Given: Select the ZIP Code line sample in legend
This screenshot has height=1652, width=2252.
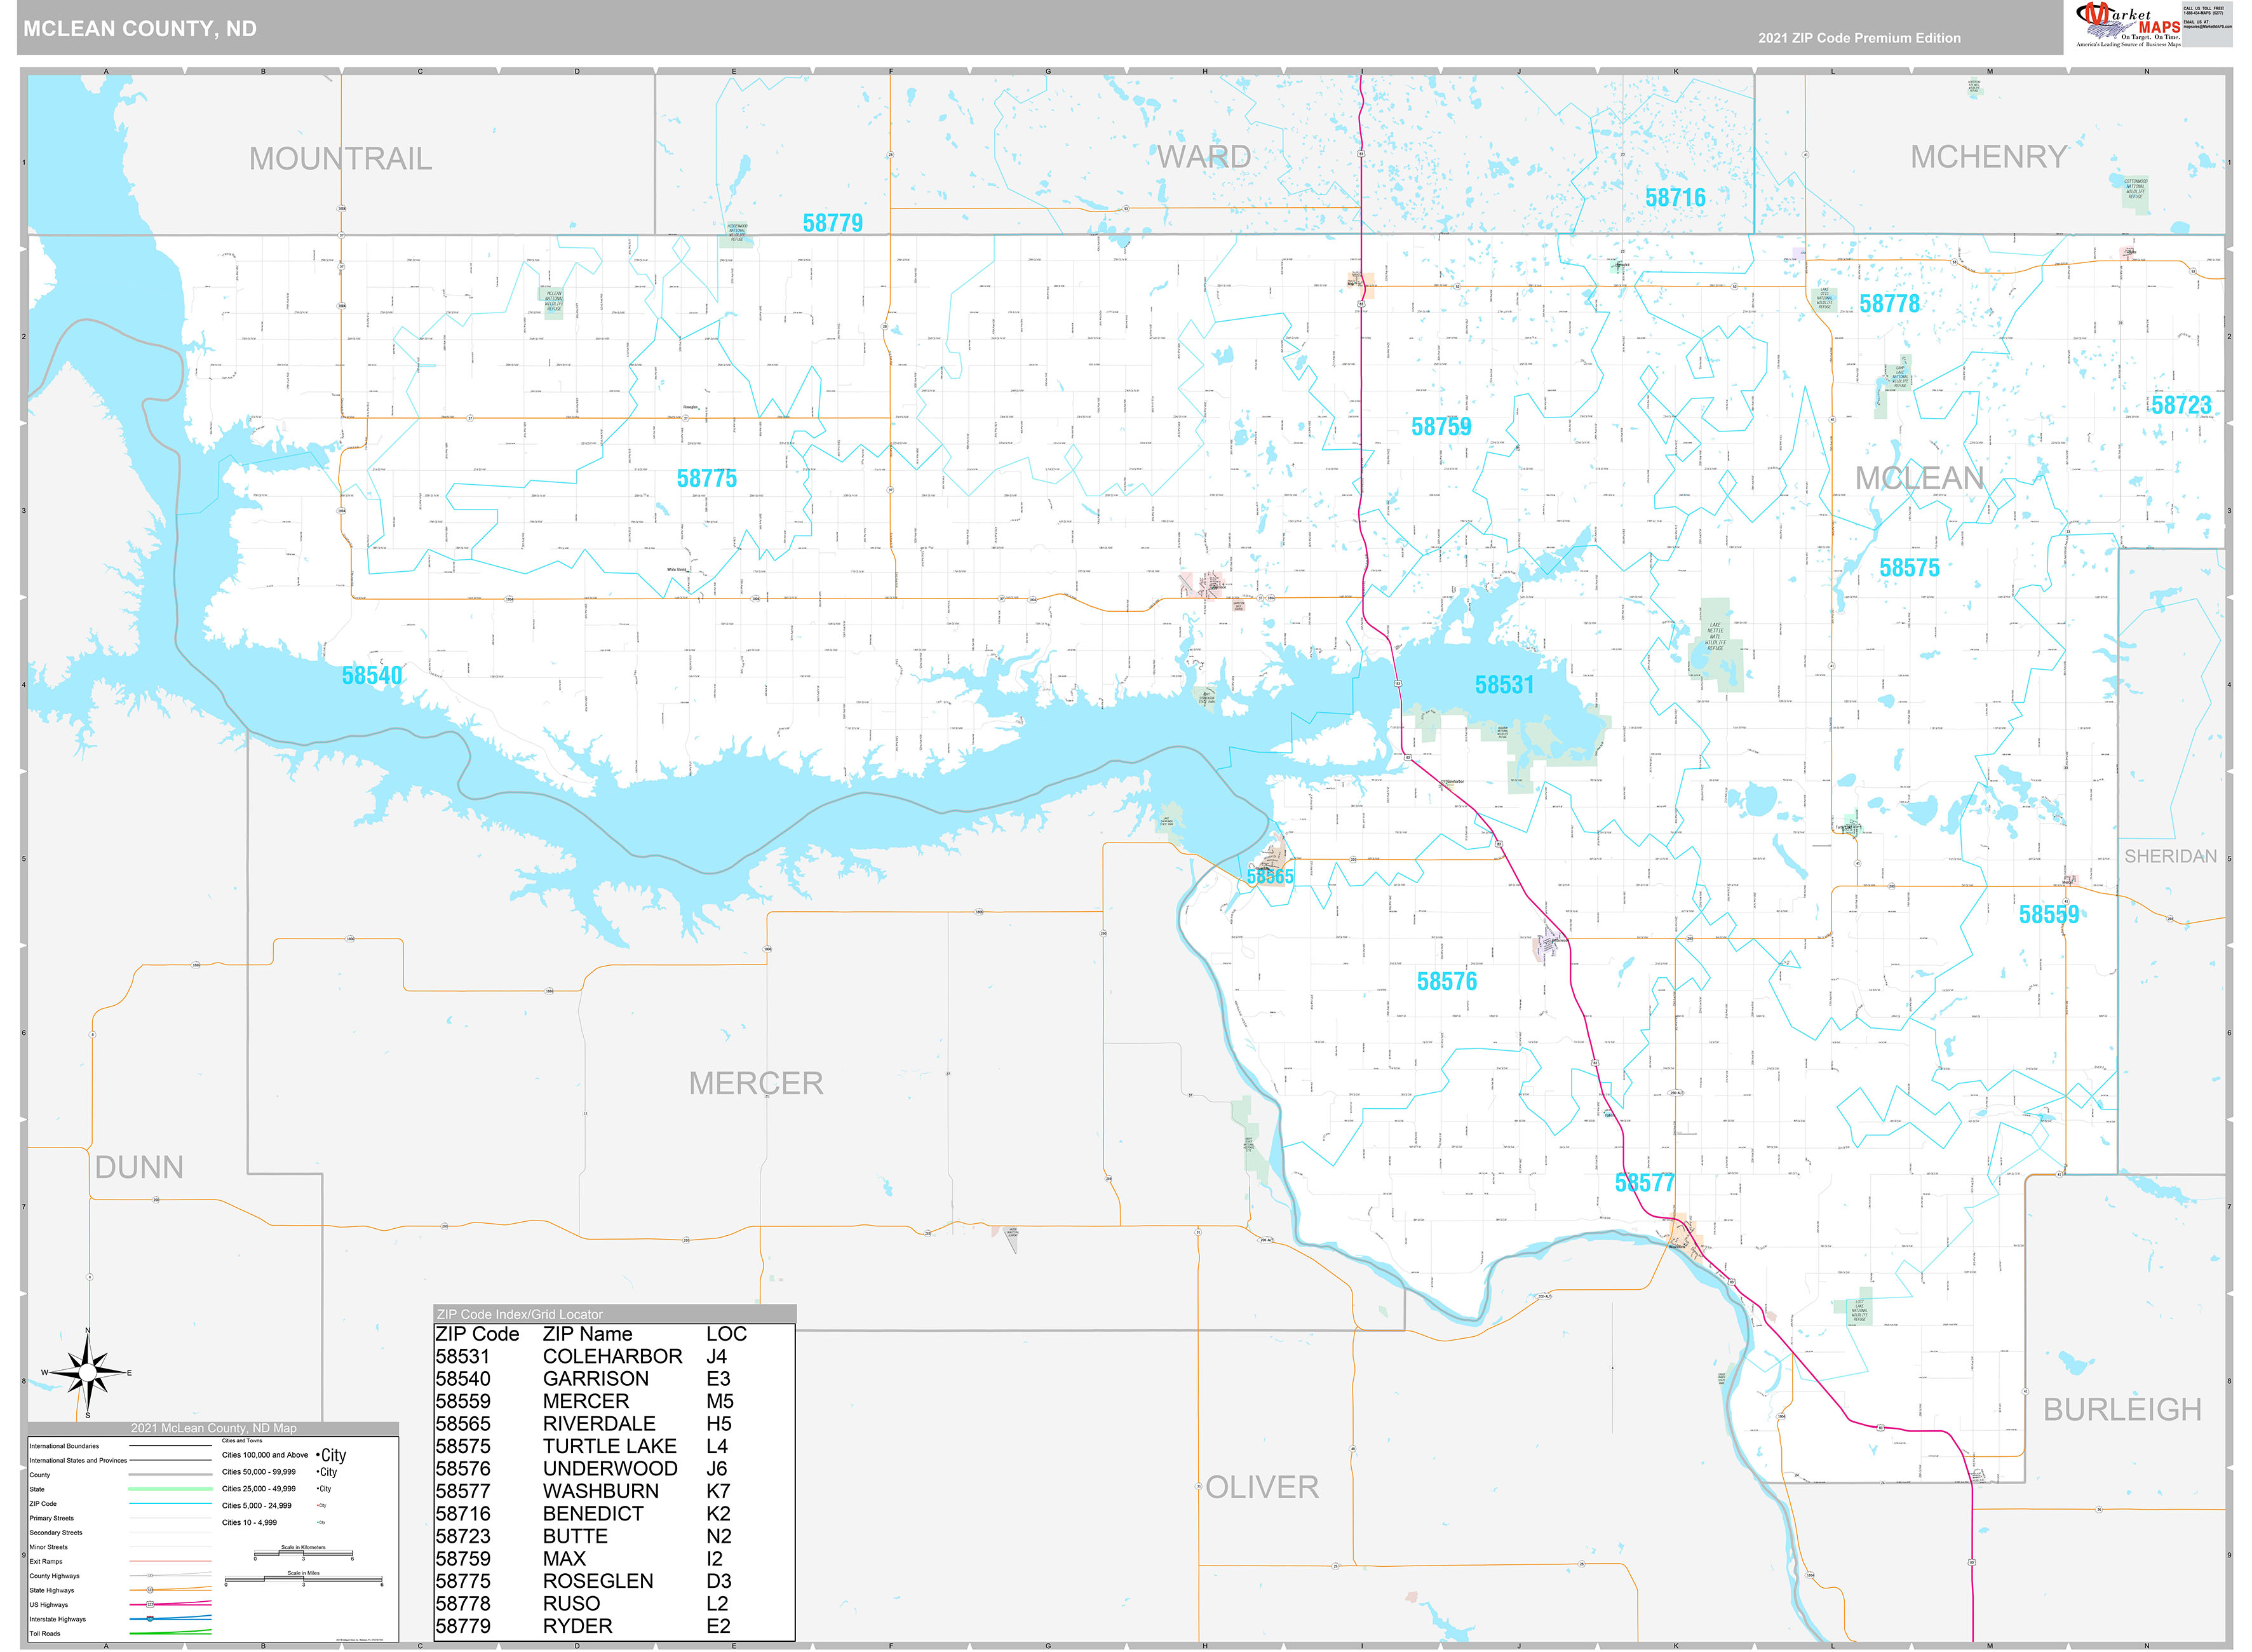Looking at the screenshot, I should pyautogui.click(x=170, y=1504).
